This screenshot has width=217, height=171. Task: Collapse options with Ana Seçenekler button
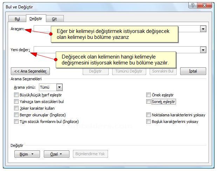[30, 71]
